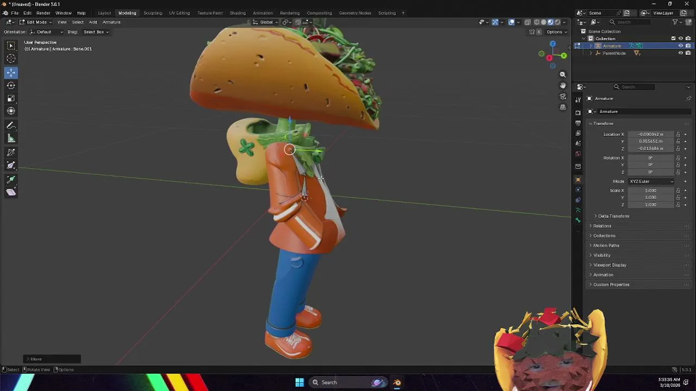
Task: Activate the Transform tool in the left toolbar
Action: pyautogui.click(x=11, y=111)
